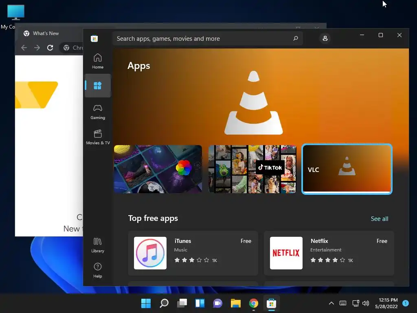Click the Chrome address bar
The height and width of the screenshot is (313, 417).
[x=72, y=48]
